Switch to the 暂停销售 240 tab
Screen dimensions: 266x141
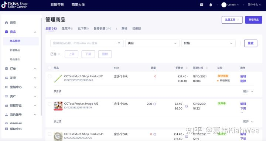(x=102, y=28)
